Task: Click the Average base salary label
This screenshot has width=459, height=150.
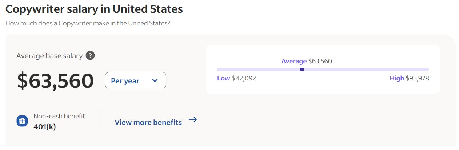Action: [49, 56]
